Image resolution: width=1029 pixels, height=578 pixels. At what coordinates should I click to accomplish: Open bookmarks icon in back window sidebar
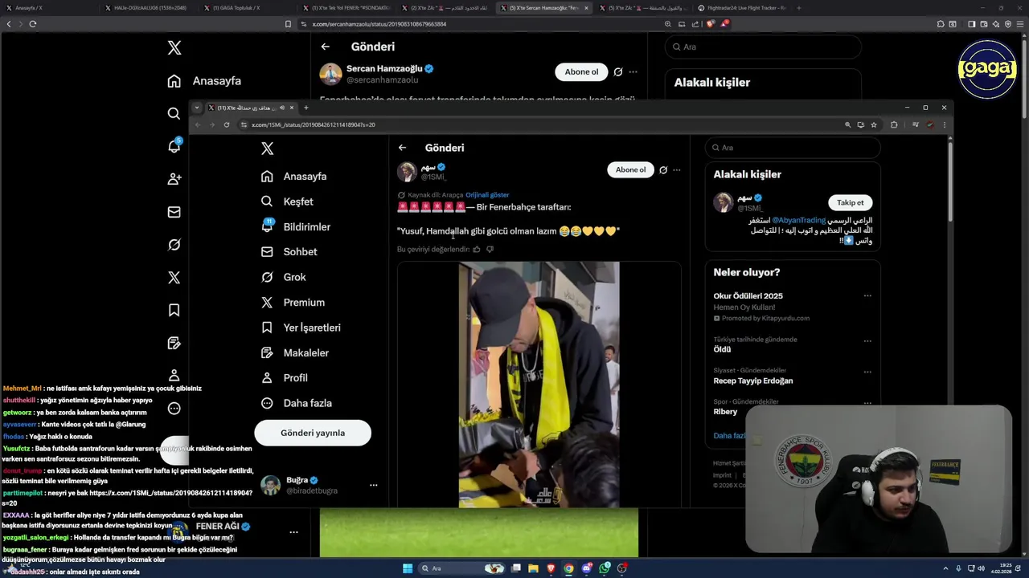tap(174, 311)
